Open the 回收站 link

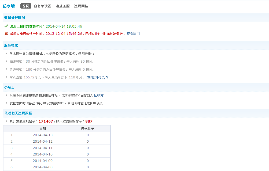coord(99,96)
